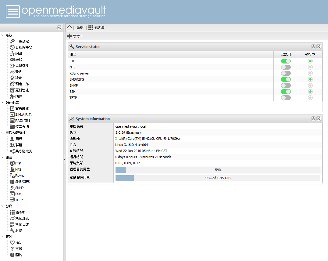The width and height of the screenshot is (328, 261).
Task: Open the 實體磁碟 disk icon
Action: pyautogui.click(x=12, y=108)
